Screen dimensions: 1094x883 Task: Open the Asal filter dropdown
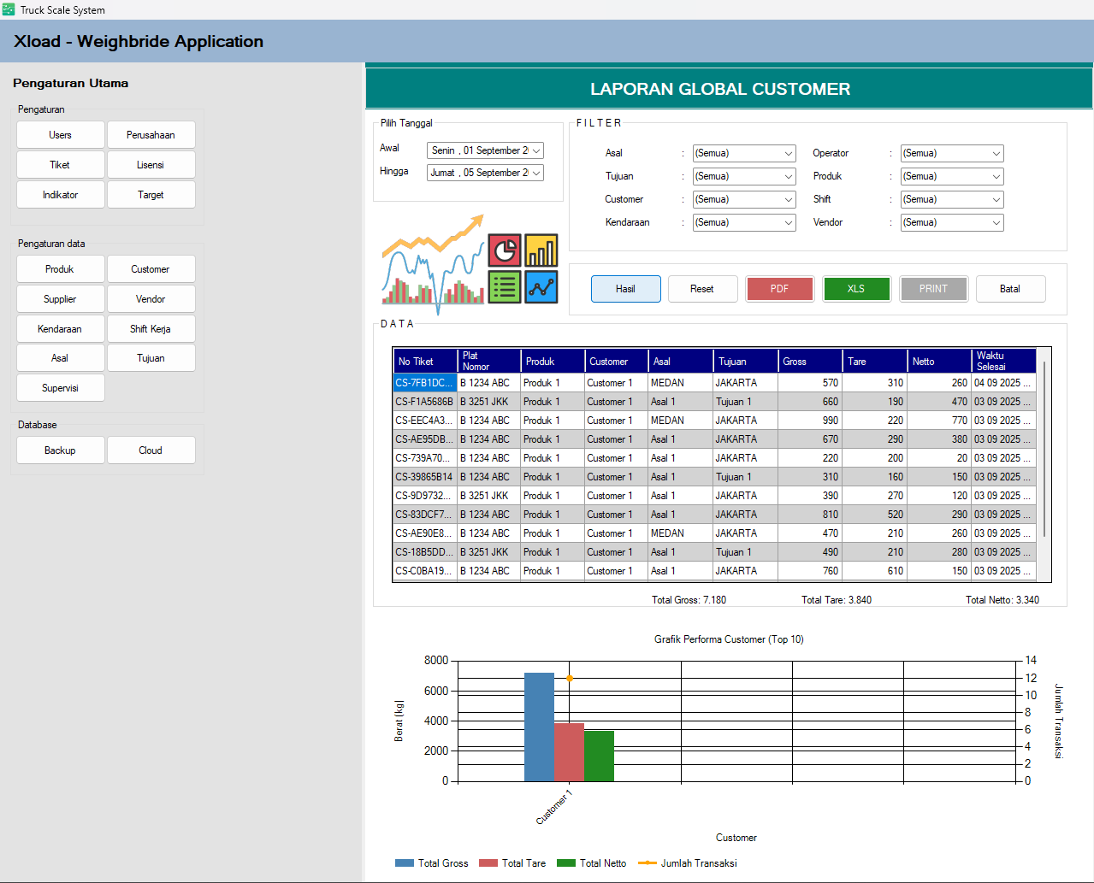788,154
